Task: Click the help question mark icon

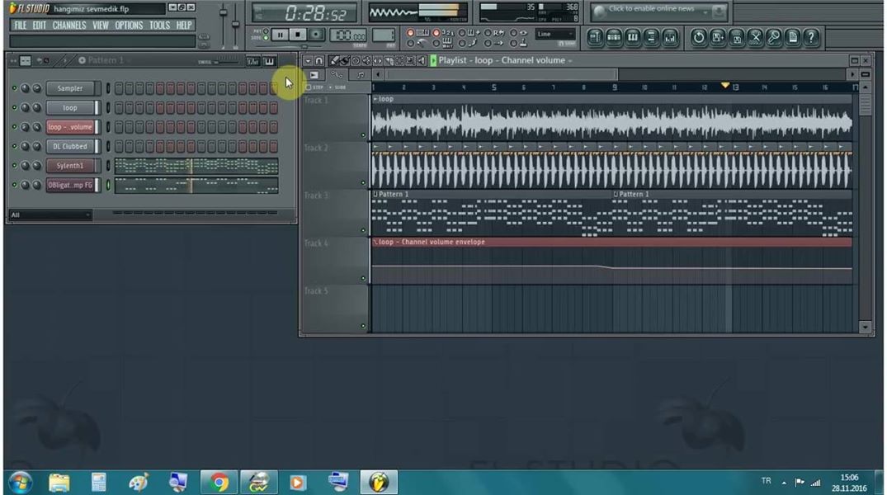Action: click(x=811, y=38)
